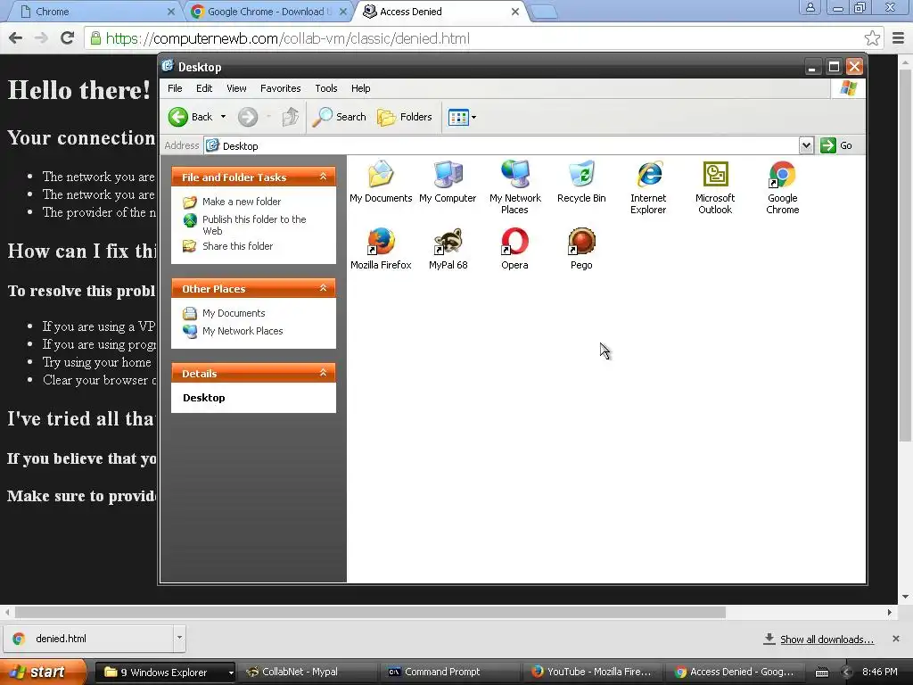This screenshot has height=685, width=913.
Task: Collapse the Details panel
Action: tap(323, 373)
